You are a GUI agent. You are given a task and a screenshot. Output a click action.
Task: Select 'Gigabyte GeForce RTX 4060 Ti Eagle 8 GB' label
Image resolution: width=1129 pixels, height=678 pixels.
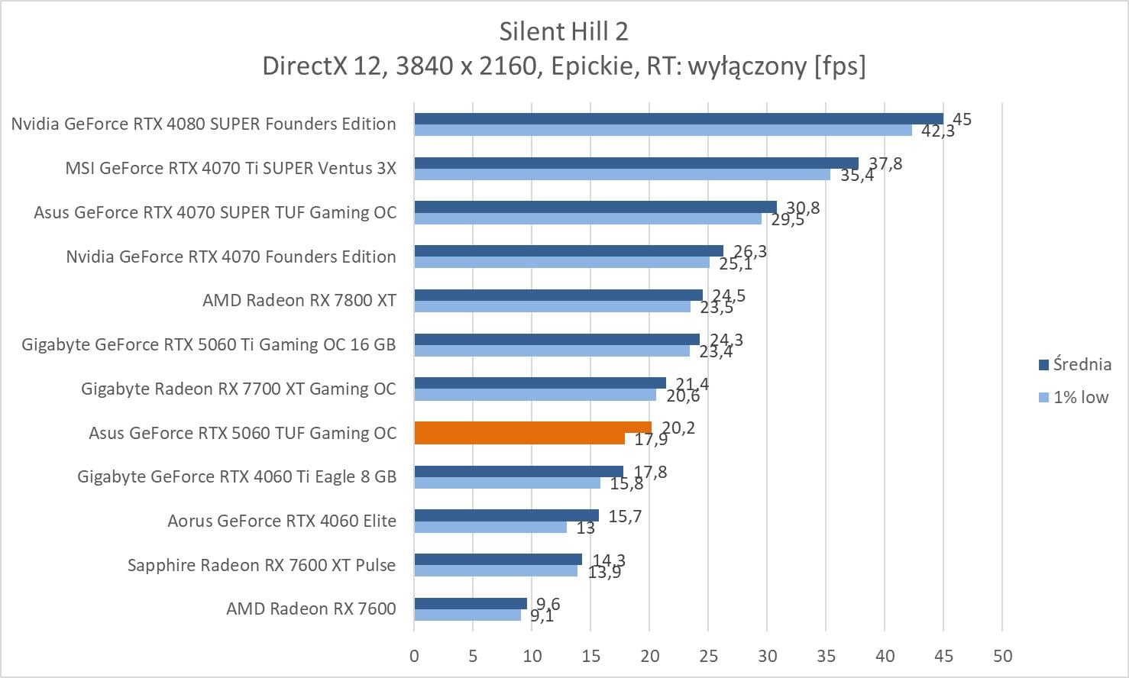pyautogui.click(x=237, y=476)
